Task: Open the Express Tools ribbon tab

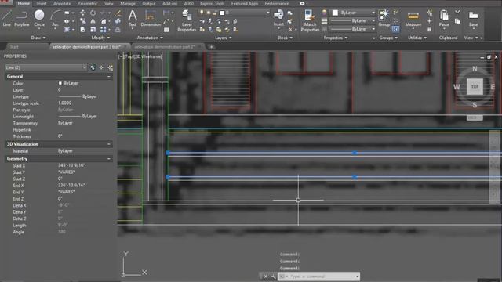Action: pyautogui.click(x=213, y=3)
